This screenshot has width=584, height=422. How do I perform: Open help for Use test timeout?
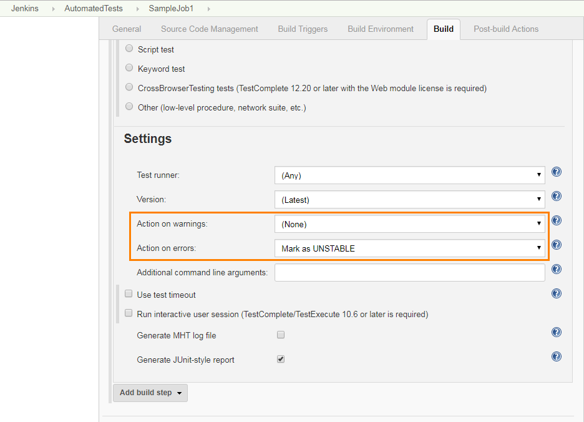[x=557, y=293]
